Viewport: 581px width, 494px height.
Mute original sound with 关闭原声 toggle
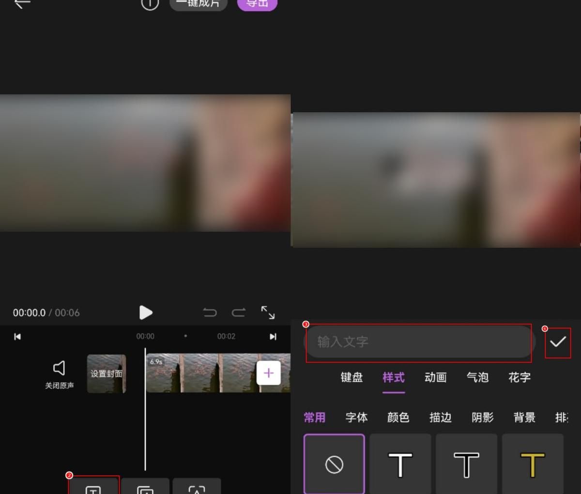[x=58, y=373]
